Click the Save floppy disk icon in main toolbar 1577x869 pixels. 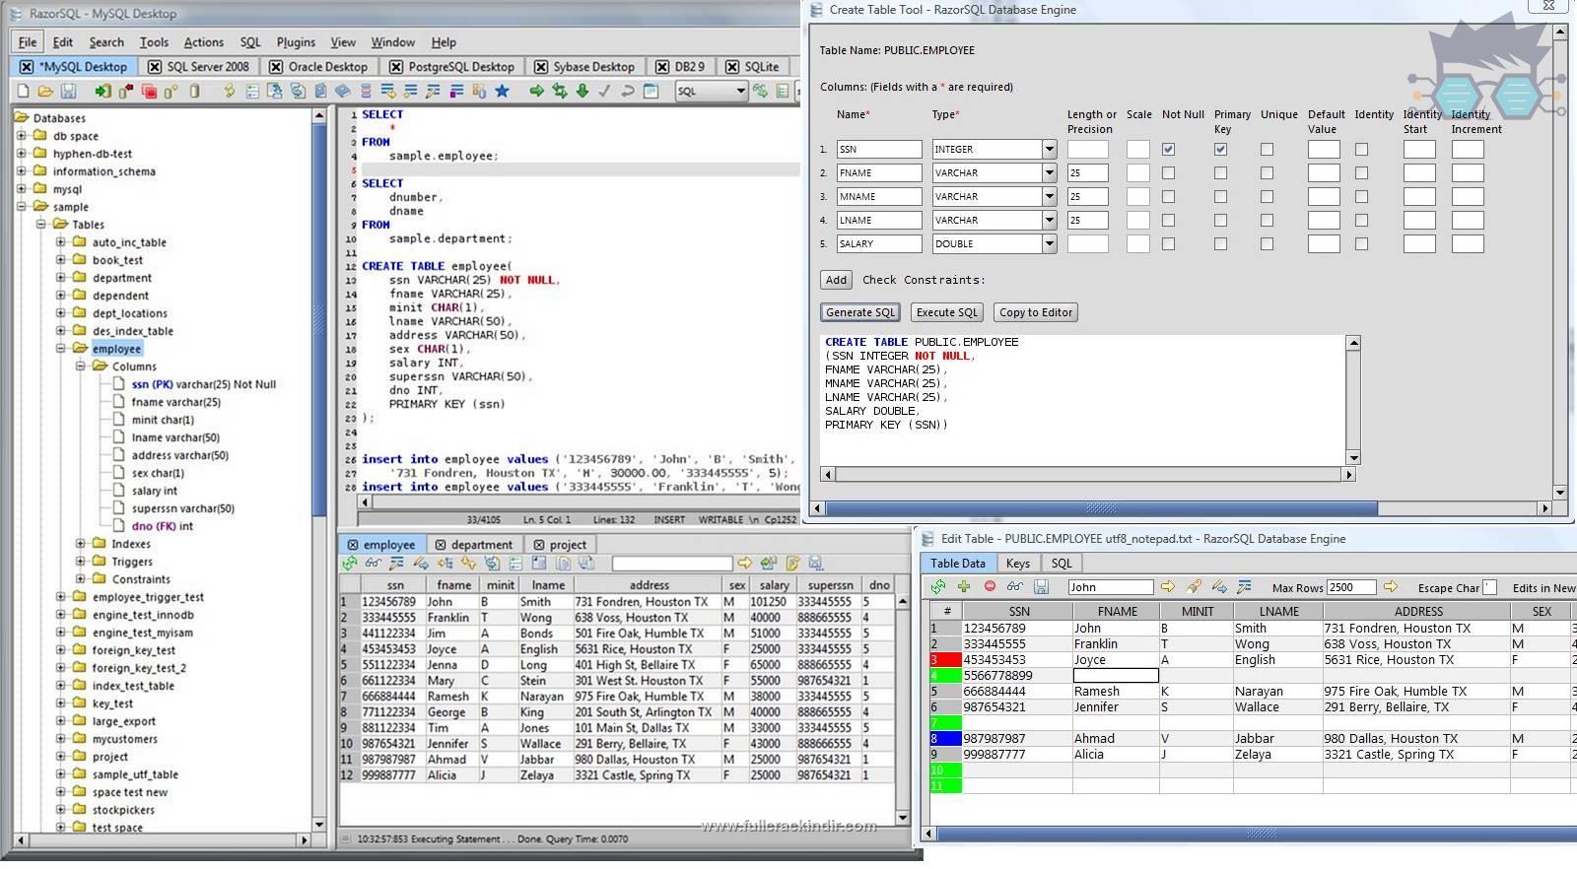click(68, 91)
